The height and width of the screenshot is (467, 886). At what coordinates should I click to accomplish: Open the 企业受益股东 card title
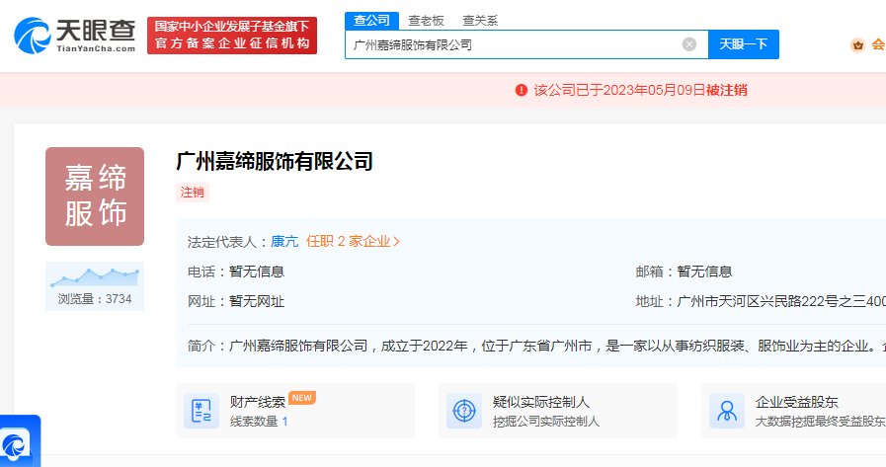pos(797,402)
